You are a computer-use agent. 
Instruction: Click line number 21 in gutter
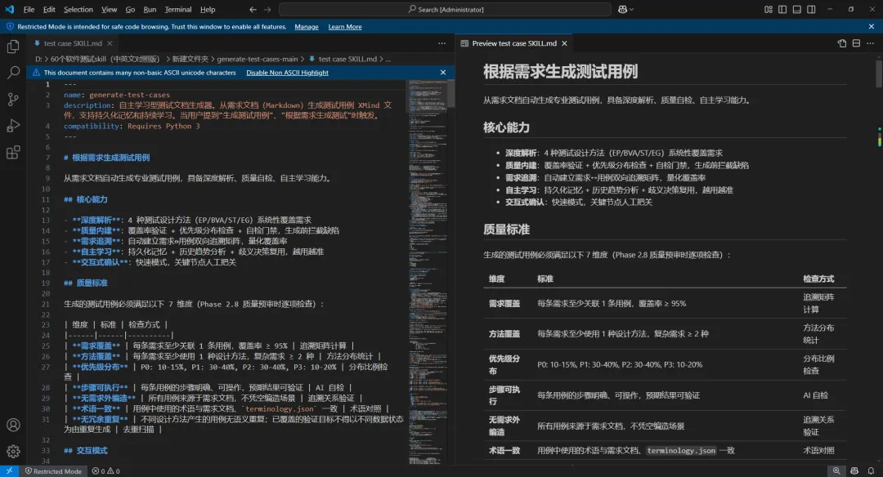46,304
